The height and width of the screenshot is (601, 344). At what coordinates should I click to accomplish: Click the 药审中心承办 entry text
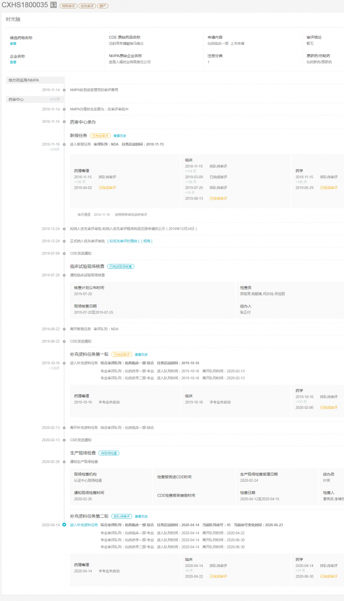pyautogui.click(x=82, y=122)
